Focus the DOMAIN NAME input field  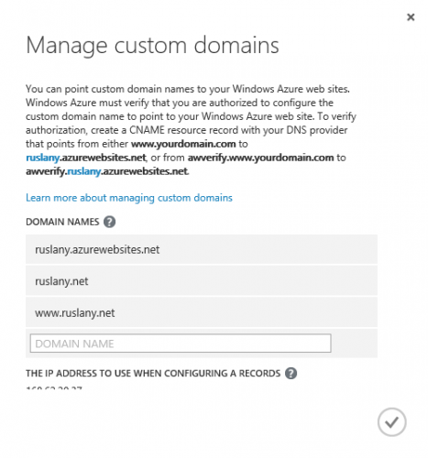click(181, 343)
